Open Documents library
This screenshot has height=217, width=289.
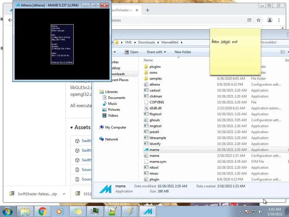(117, 97)
